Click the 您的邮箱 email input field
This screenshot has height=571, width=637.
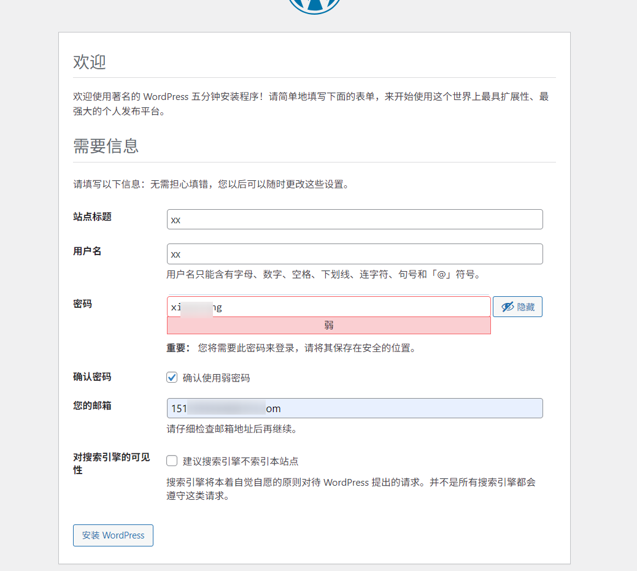(x=355, y=408)
